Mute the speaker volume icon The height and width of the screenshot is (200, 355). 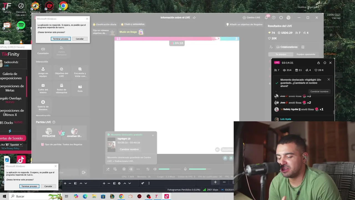(x=155, y=169)
